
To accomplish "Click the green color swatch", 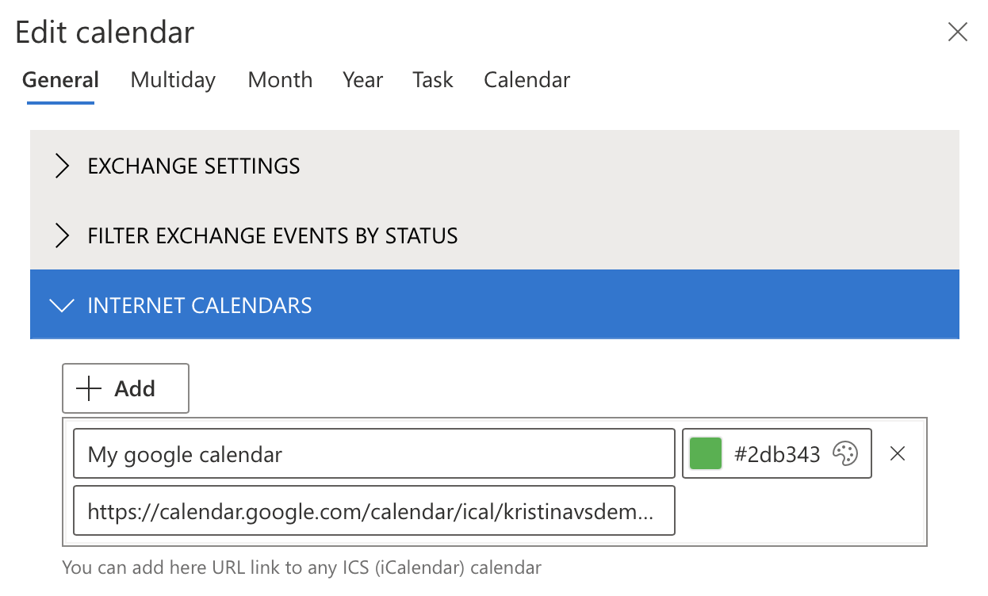I will pyautogui.click(x=706, y=454).
